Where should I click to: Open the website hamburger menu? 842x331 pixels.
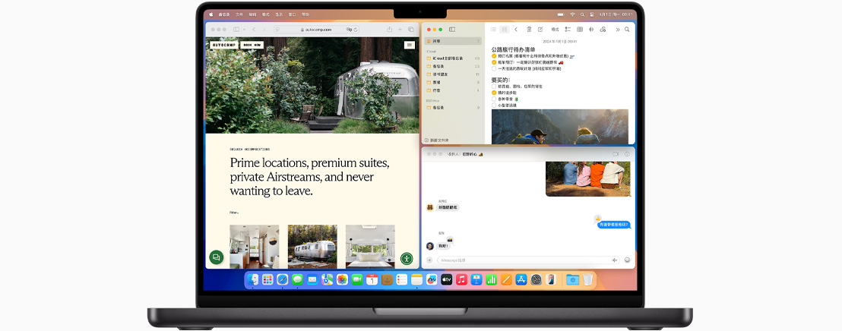[x=410, y=45]
